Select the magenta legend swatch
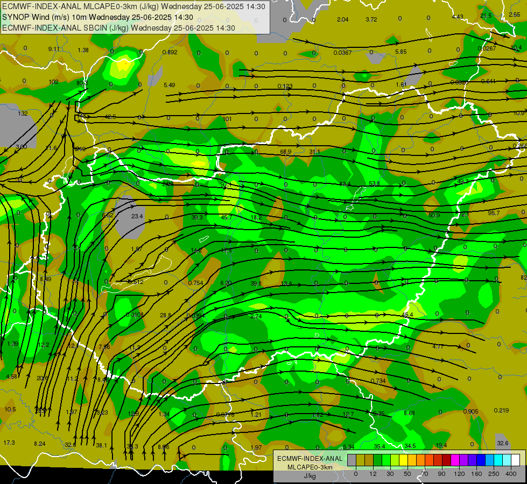Image resolution: width=527 pixels, height=484 pixels. click(455, 460)
